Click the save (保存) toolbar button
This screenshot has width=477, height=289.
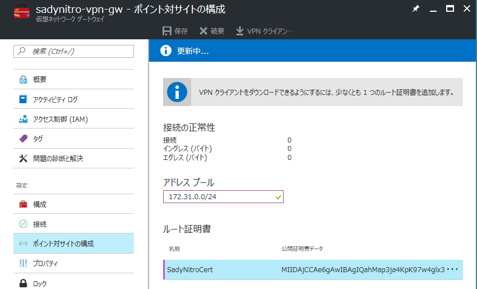175,31
